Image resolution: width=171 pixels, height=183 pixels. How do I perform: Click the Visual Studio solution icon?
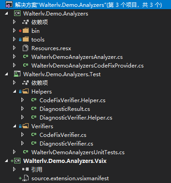pos(9,5)
